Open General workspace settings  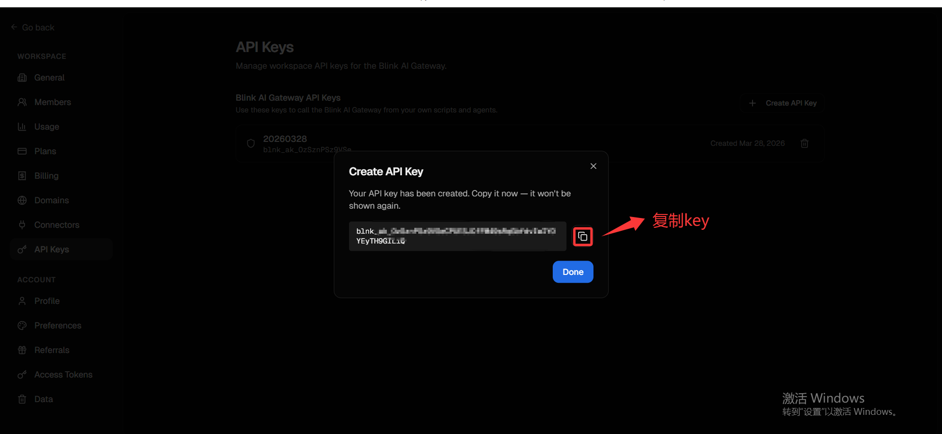pos(61,78)
